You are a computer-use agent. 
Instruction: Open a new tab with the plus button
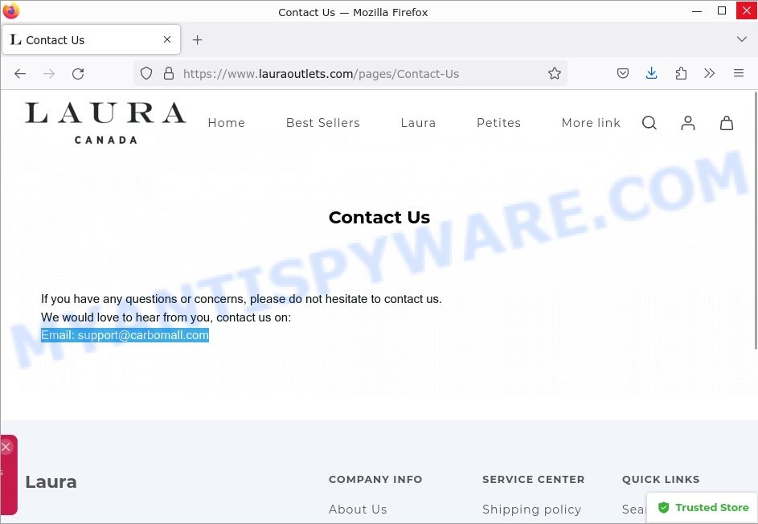[x=197, y=39]
